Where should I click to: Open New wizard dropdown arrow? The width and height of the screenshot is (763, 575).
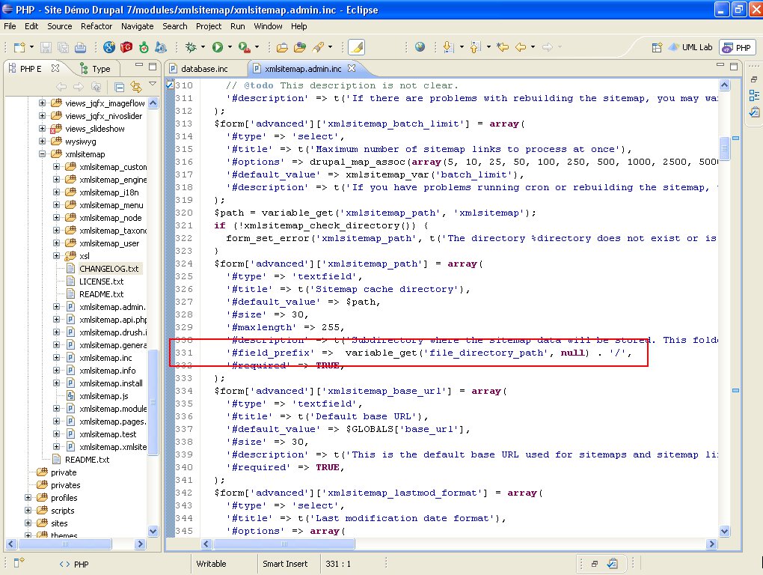point(31,47)
